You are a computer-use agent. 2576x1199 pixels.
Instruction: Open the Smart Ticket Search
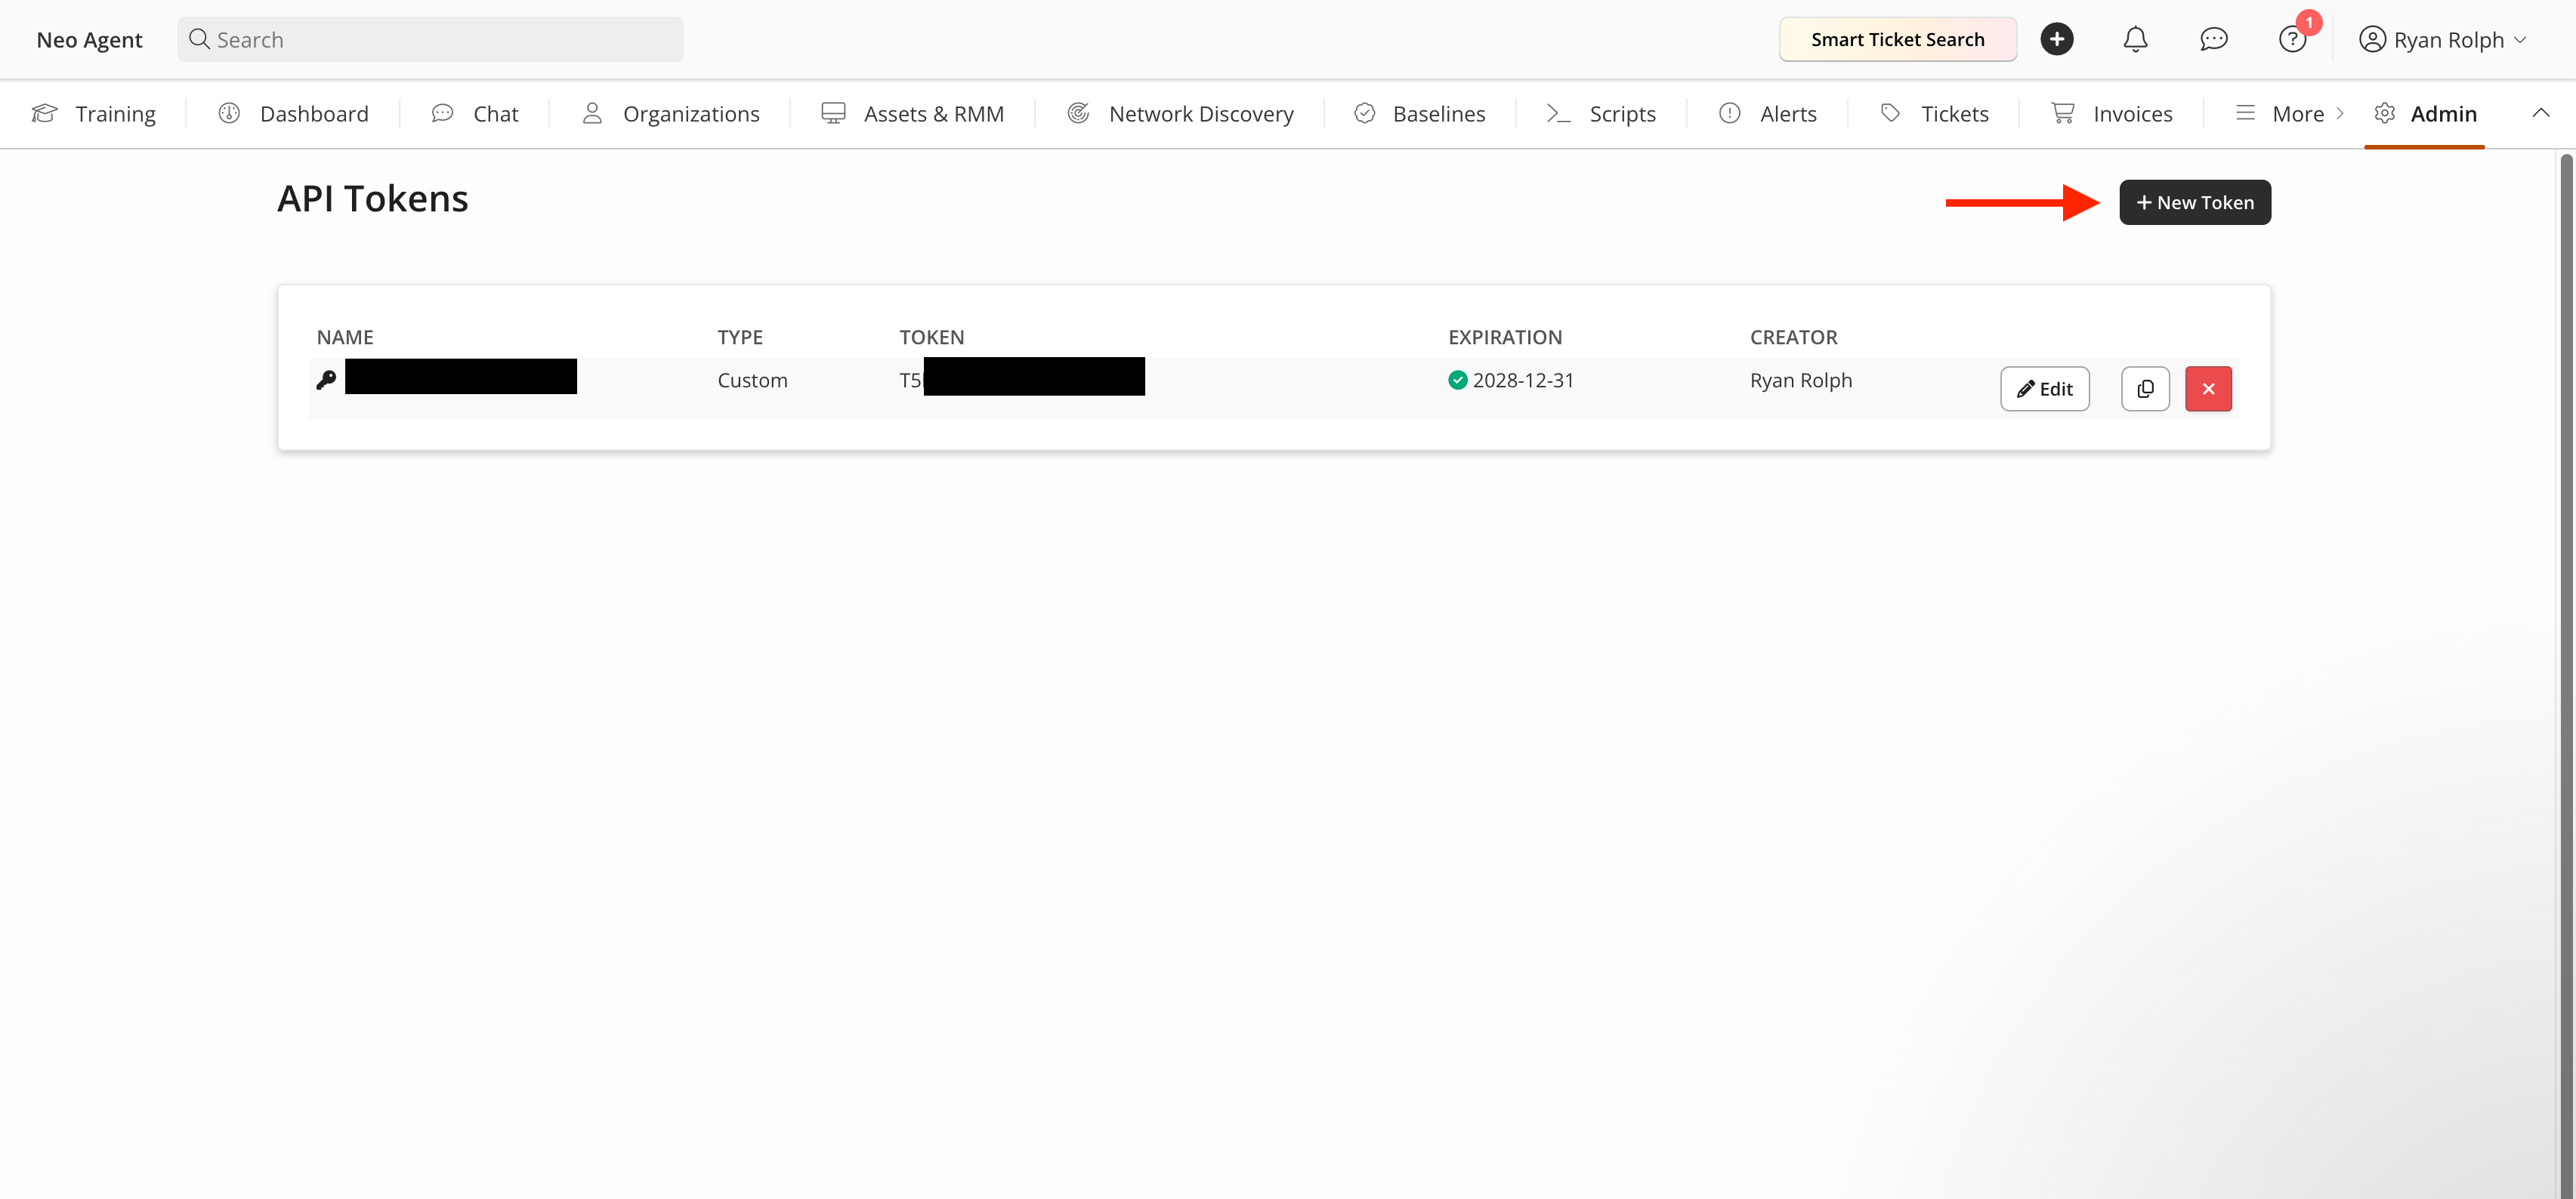pyautogui.click(x=1897, y=39)
